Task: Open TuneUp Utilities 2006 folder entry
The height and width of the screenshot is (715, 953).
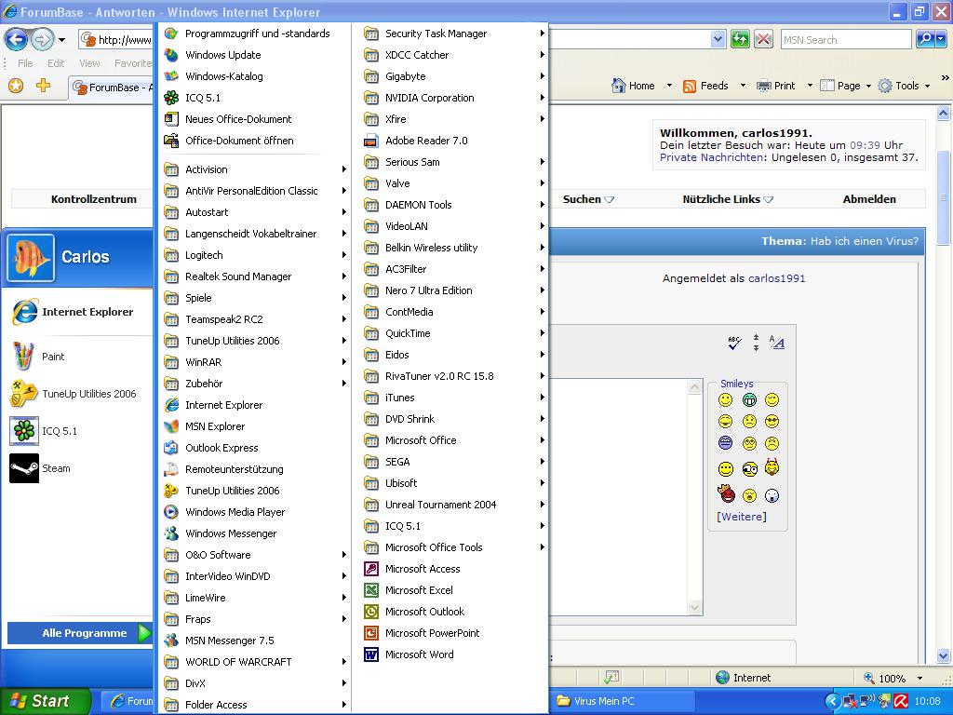Action: point(254,341)
